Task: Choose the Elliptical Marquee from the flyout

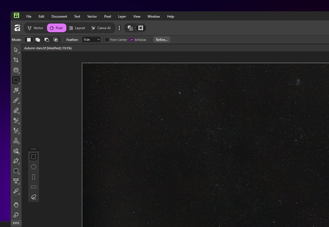Action: [x=34, y=167]
